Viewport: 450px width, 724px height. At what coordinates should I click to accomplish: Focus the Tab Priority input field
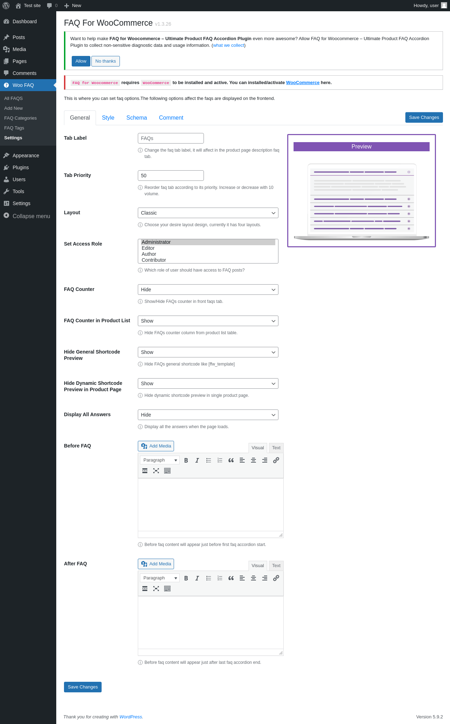click(x=171, y=176)
